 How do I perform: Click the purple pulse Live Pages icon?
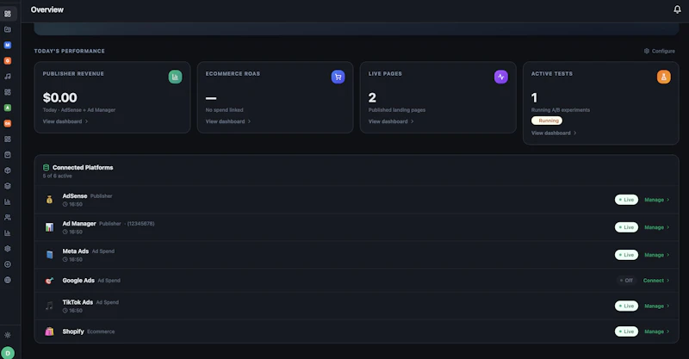pyautogui.click(x=501, y=77)
